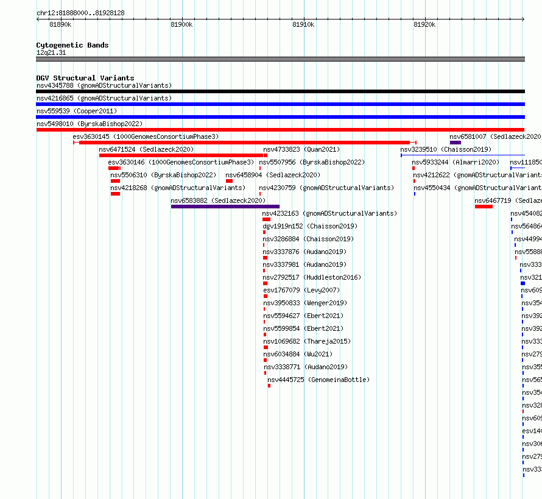This screenshot has width=542, height=499.
Task: Select nsv5507956 (ByrskaBishop2022) label
Action: [x=312, y=162]
